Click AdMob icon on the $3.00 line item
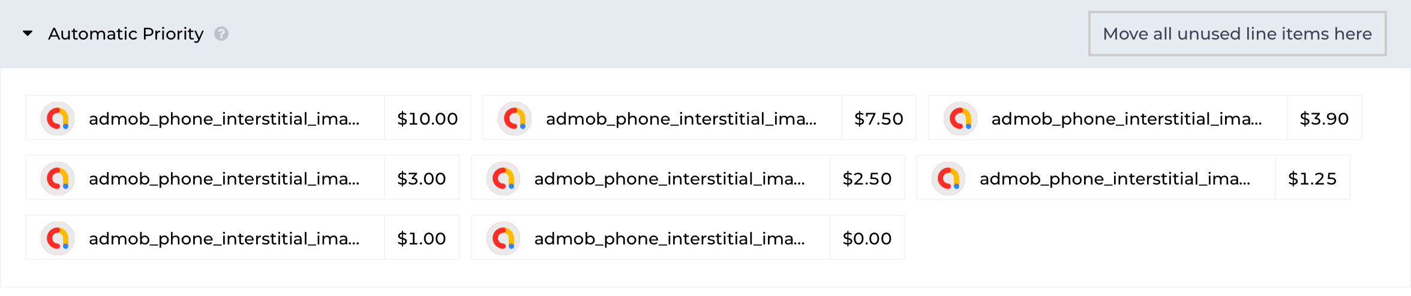The width and height of the screenshot is (1411, 296). click(58, 179)
